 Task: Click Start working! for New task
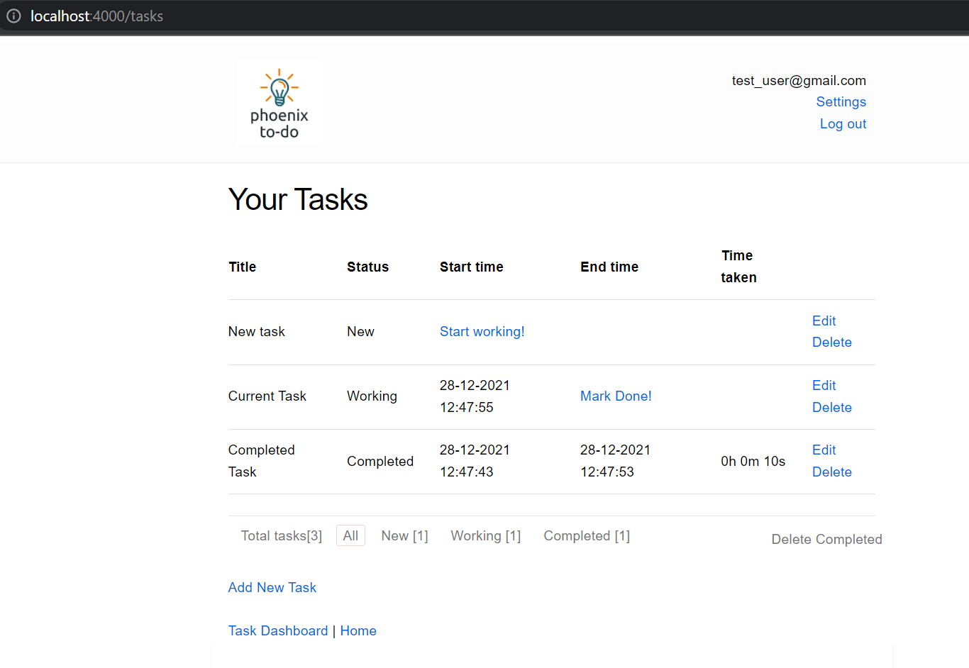coord(482,331)
